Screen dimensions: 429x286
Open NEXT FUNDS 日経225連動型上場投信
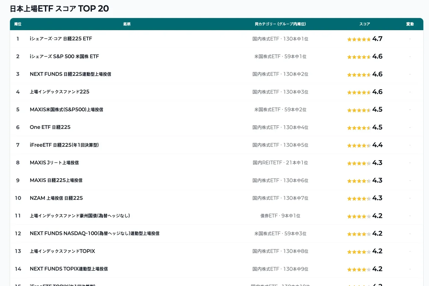click(70, 74)
